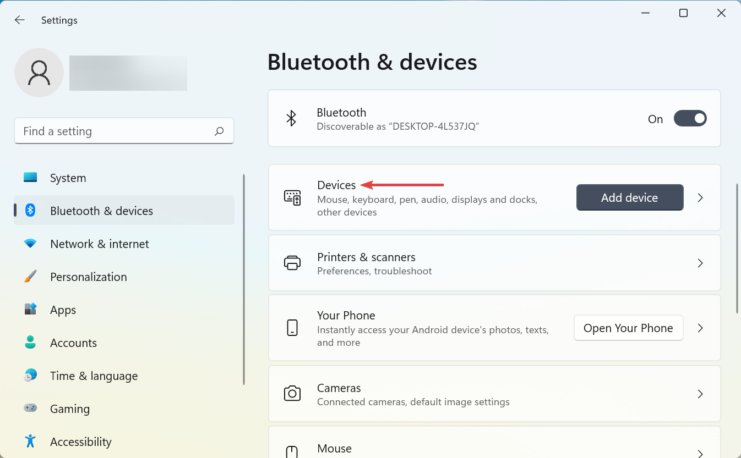Open Printers & scanners settings
This screenshot has width=741, height=458.
pyautogui.click(x=494, y=263)
